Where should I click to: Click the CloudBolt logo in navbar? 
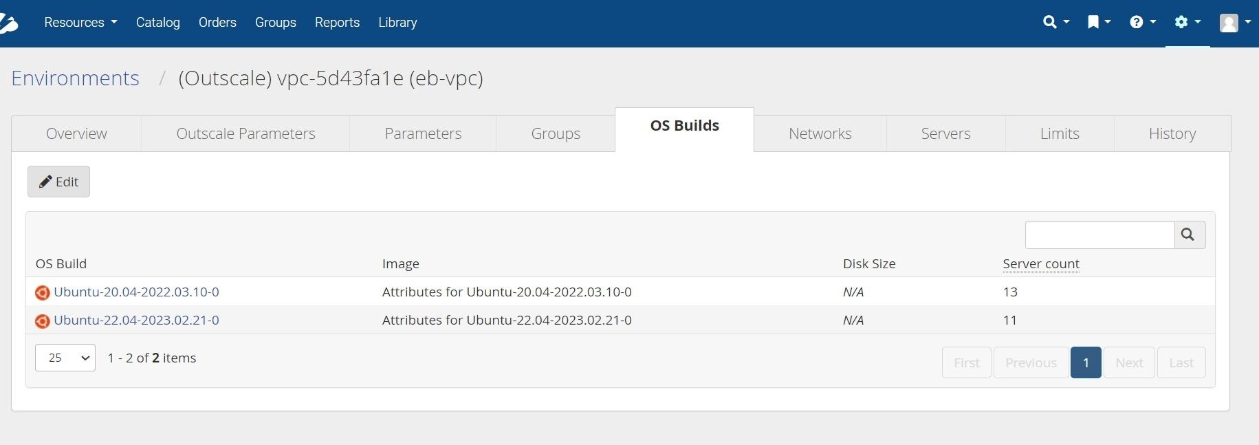[x=8, y=23]
